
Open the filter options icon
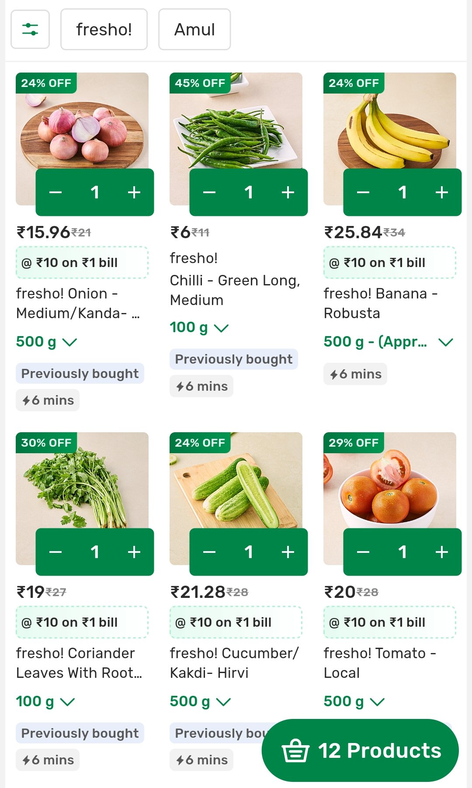30,29
